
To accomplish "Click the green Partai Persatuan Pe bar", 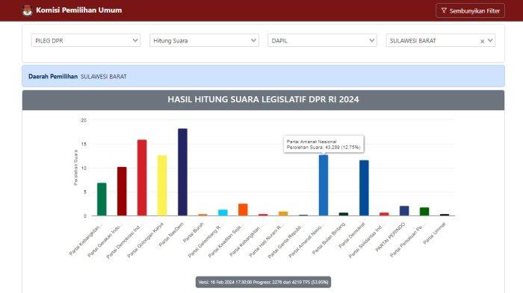I will pyautogui.click(x=424, y=212).
